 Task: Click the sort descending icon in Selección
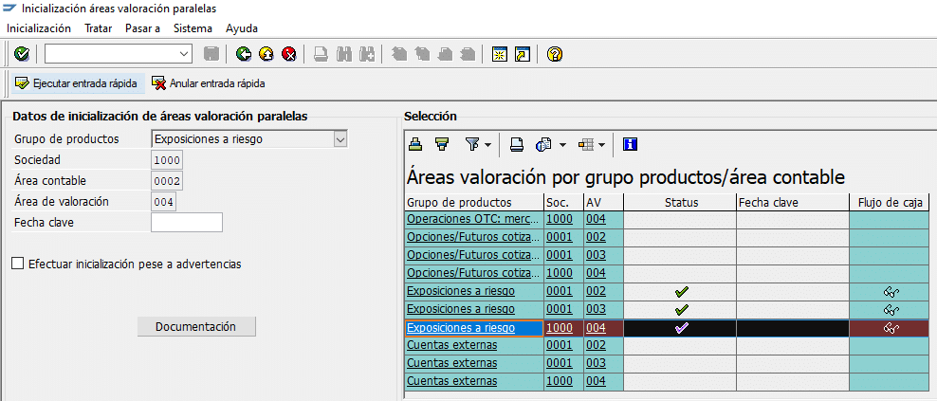click(x=441, y=144)
